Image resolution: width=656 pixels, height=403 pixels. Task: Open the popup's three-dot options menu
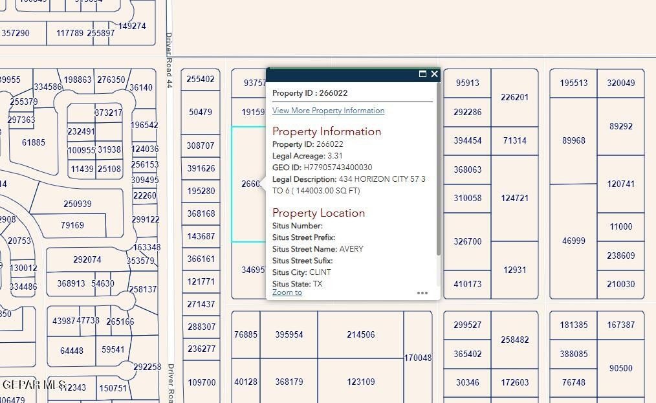pyautogui.click(x=422, y=293)
